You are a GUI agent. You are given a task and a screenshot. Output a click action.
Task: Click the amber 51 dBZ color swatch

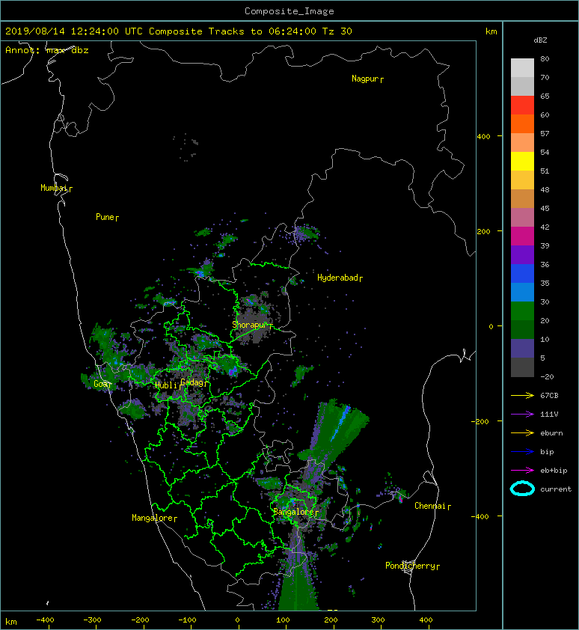click(522, 180)
